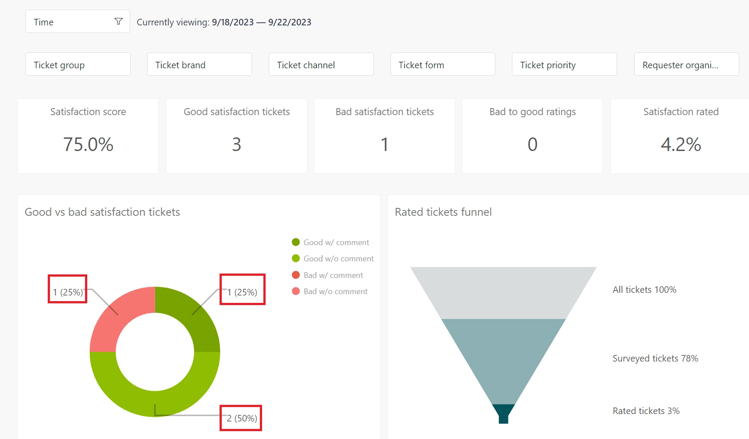
Task: Click the dark green donut segment
Action: point(193,315)
